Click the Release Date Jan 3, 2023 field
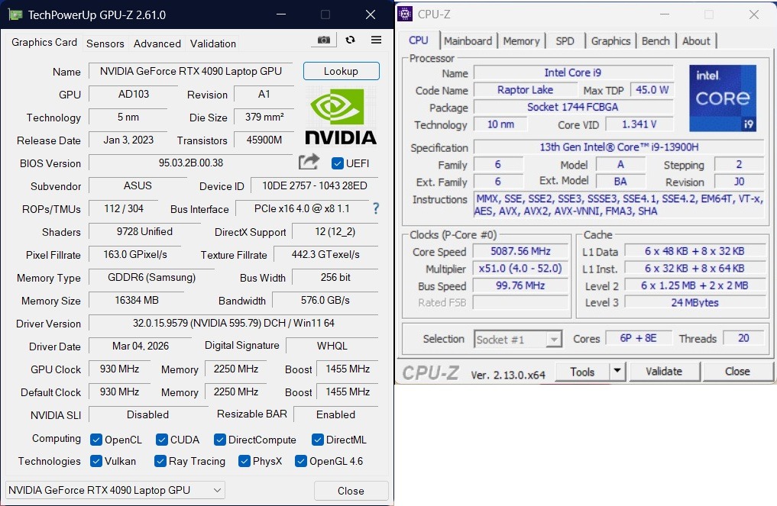777x506 pixels. pos(128,140)
